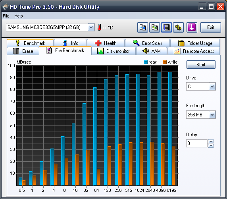Click the Exit button

coord(211,27)
